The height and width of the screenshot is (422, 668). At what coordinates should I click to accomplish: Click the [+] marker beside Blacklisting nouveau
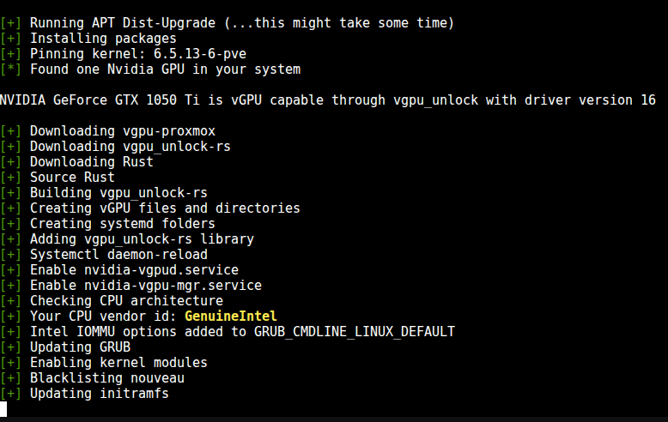[10, 377]
